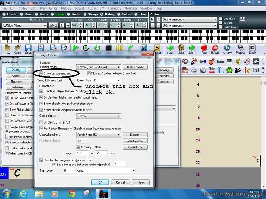Open the Melody menu
The image size is (266, 199).
(x=66, y=8)
